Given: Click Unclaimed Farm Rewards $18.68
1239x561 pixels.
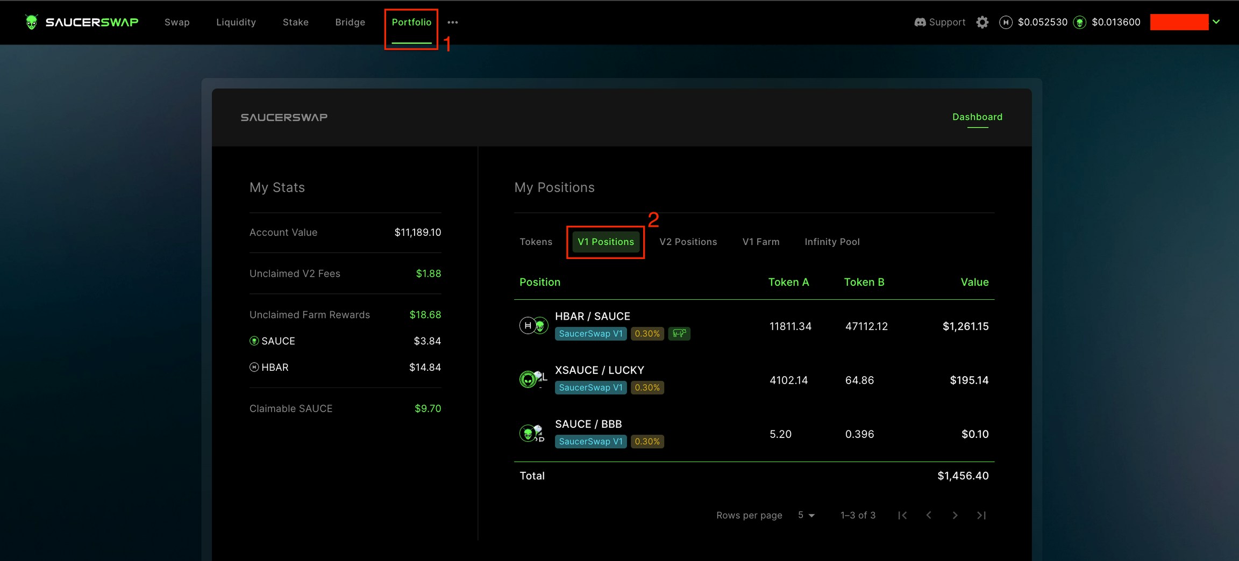Looking at the screenshot, I should coord(425,314).
